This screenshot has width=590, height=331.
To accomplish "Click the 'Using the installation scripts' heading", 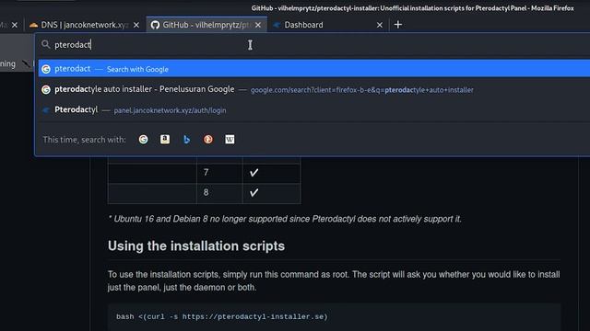I will coord(196,246).
